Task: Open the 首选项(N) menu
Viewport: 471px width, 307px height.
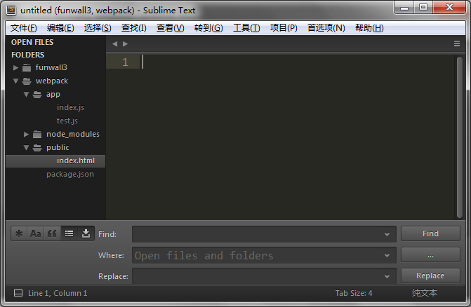Action: point(326,28)
